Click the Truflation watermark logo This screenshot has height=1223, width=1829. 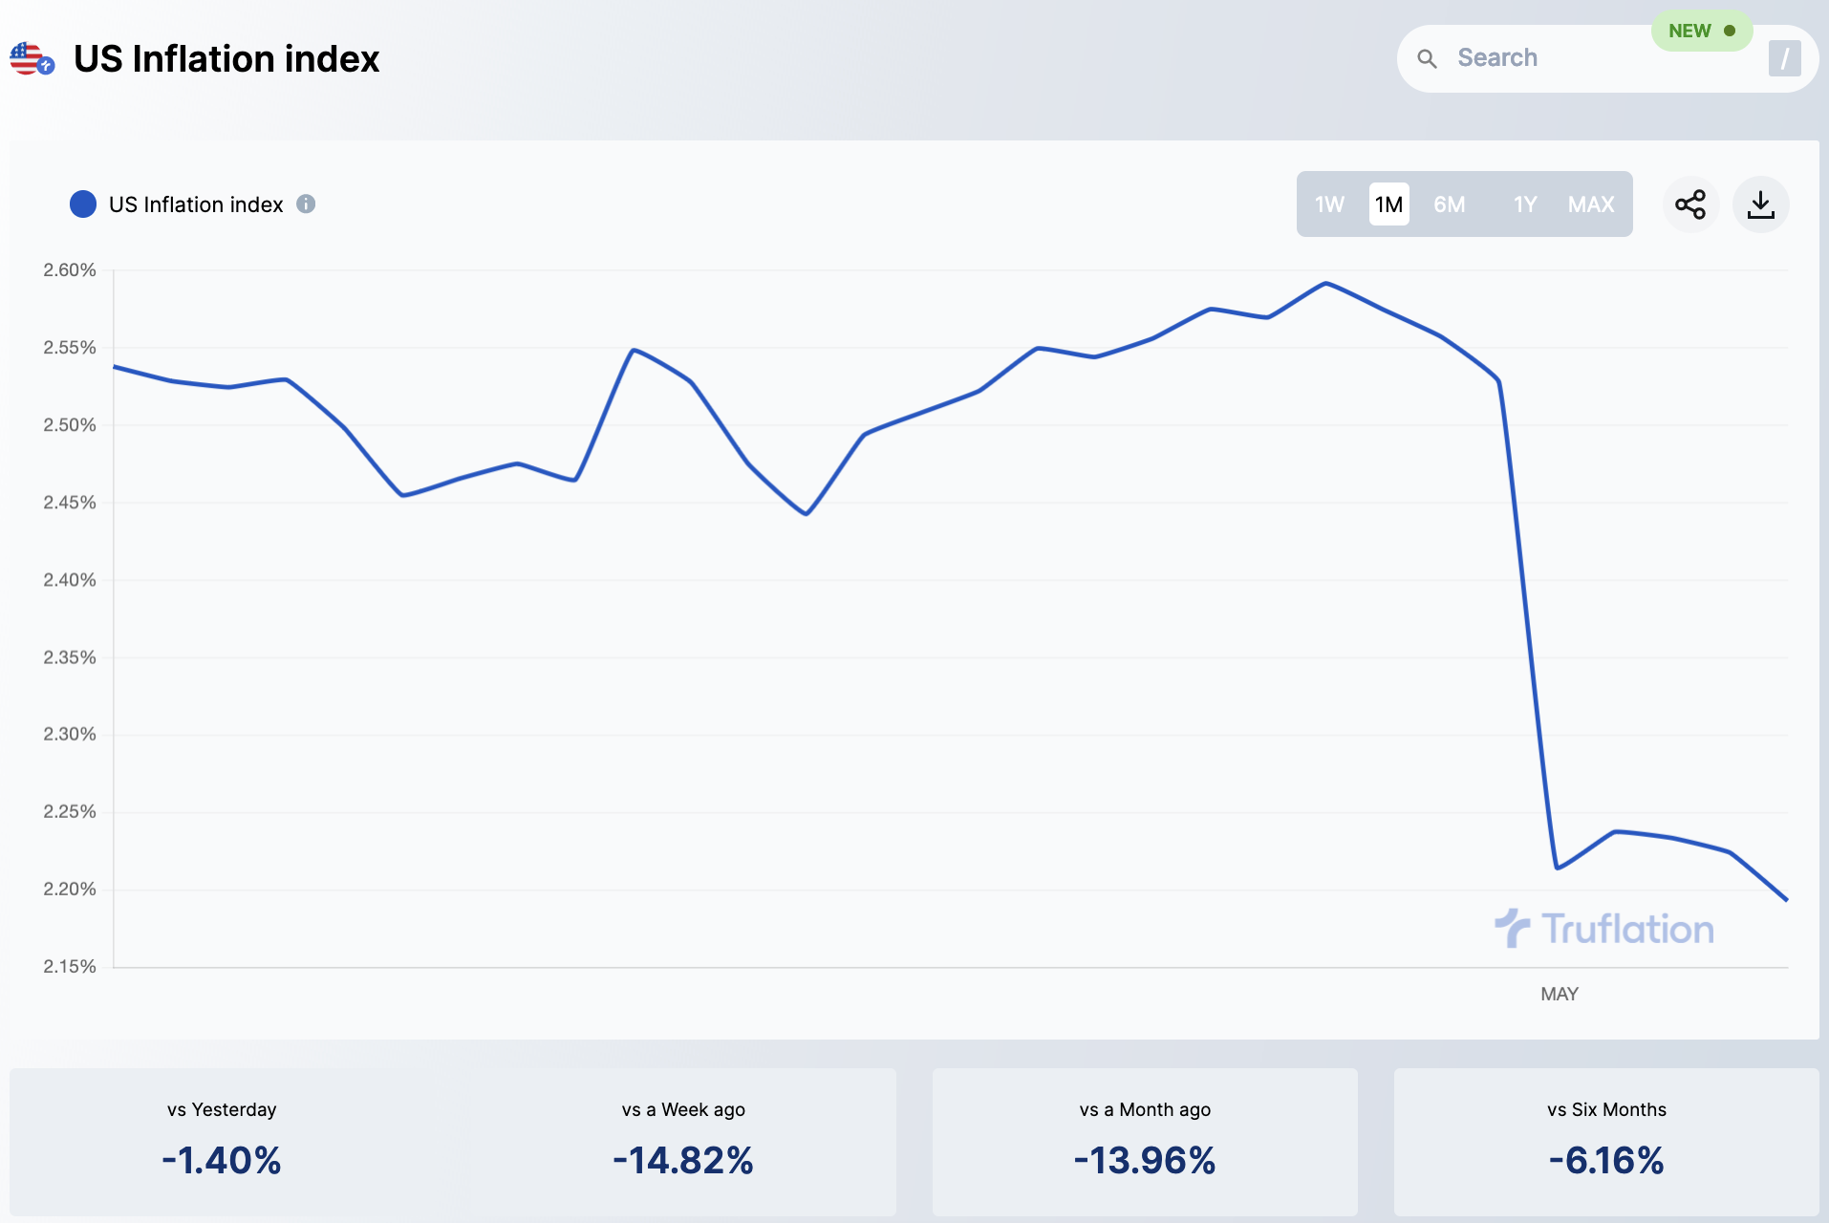[x=1604, y=929]
